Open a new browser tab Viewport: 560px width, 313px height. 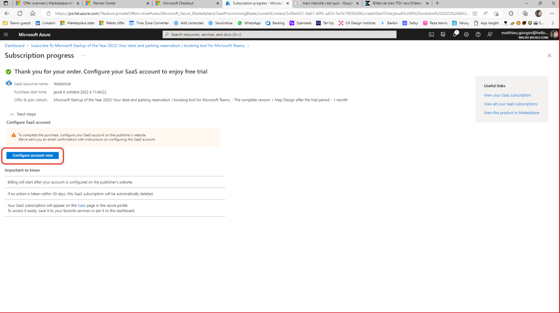click(x=437, y=3)
